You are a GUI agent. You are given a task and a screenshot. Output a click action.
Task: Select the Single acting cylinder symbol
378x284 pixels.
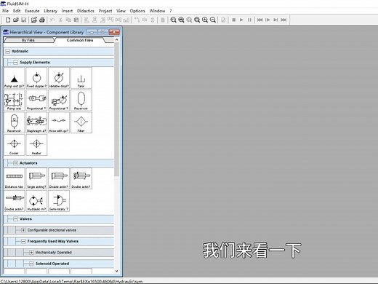tap(36, 178)
